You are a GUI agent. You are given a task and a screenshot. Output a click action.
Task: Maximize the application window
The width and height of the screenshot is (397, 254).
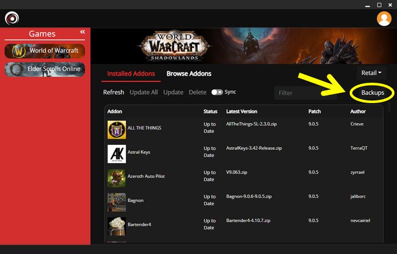click(x=379, y=5)
